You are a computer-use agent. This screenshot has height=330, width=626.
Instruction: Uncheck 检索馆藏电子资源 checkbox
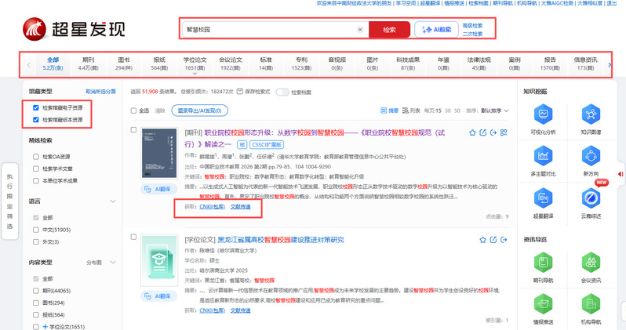(36, 107)
